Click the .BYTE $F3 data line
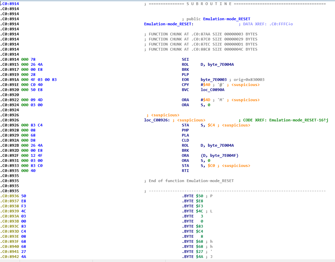 point(193,206)
